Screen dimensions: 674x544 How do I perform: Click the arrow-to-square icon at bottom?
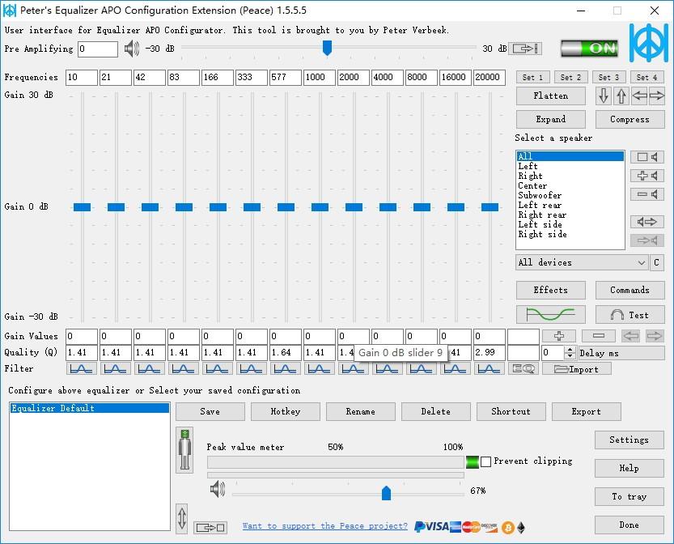click(x=210, y=527)
